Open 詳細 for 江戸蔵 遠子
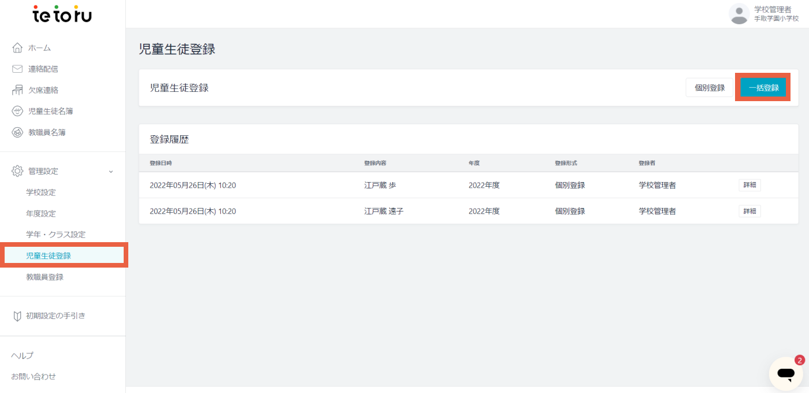 (749, 211)
